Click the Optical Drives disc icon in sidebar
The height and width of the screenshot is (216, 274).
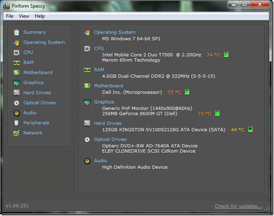17,103
